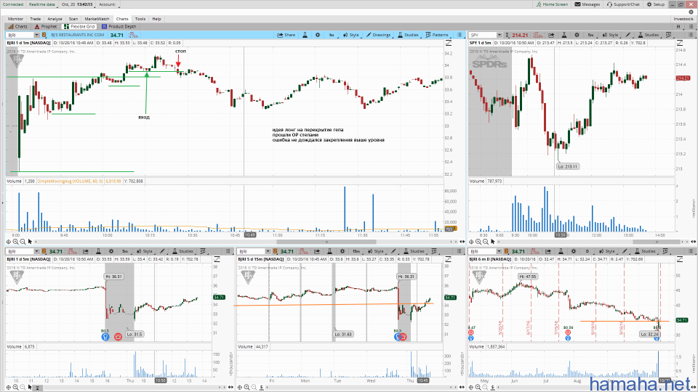Select pointer tool under main BJRI chart
This screenshot has height=392, width=698.
(30, 242)
